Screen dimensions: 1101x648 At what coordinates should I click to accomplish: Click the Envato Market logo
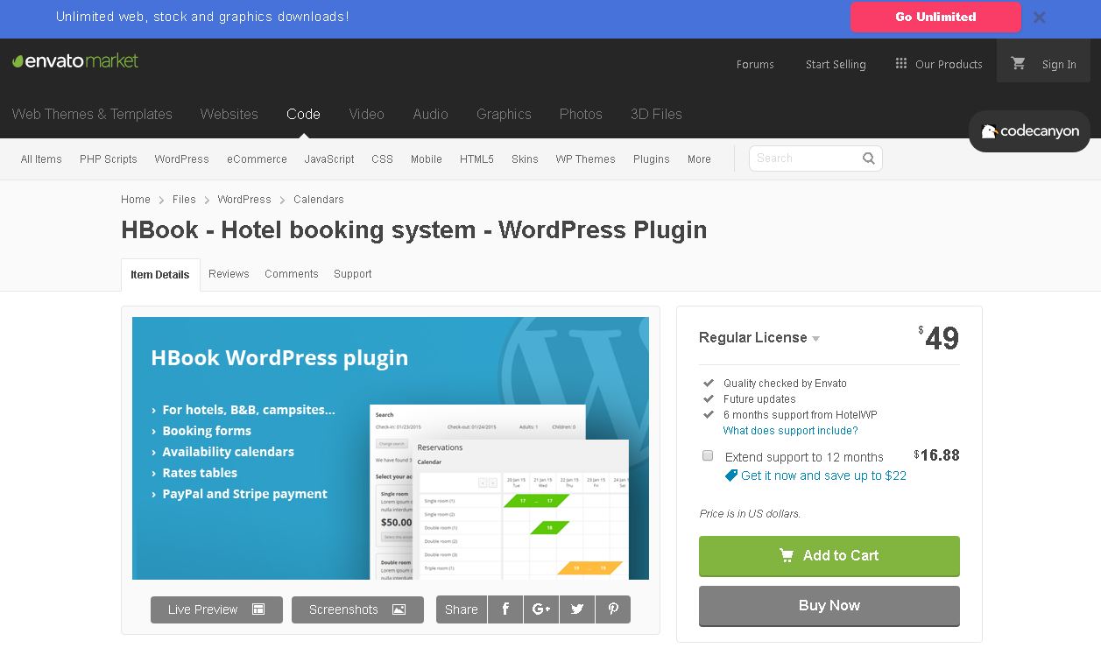pos(75,61)
